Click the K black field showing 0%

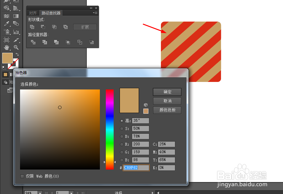point(167,168)
